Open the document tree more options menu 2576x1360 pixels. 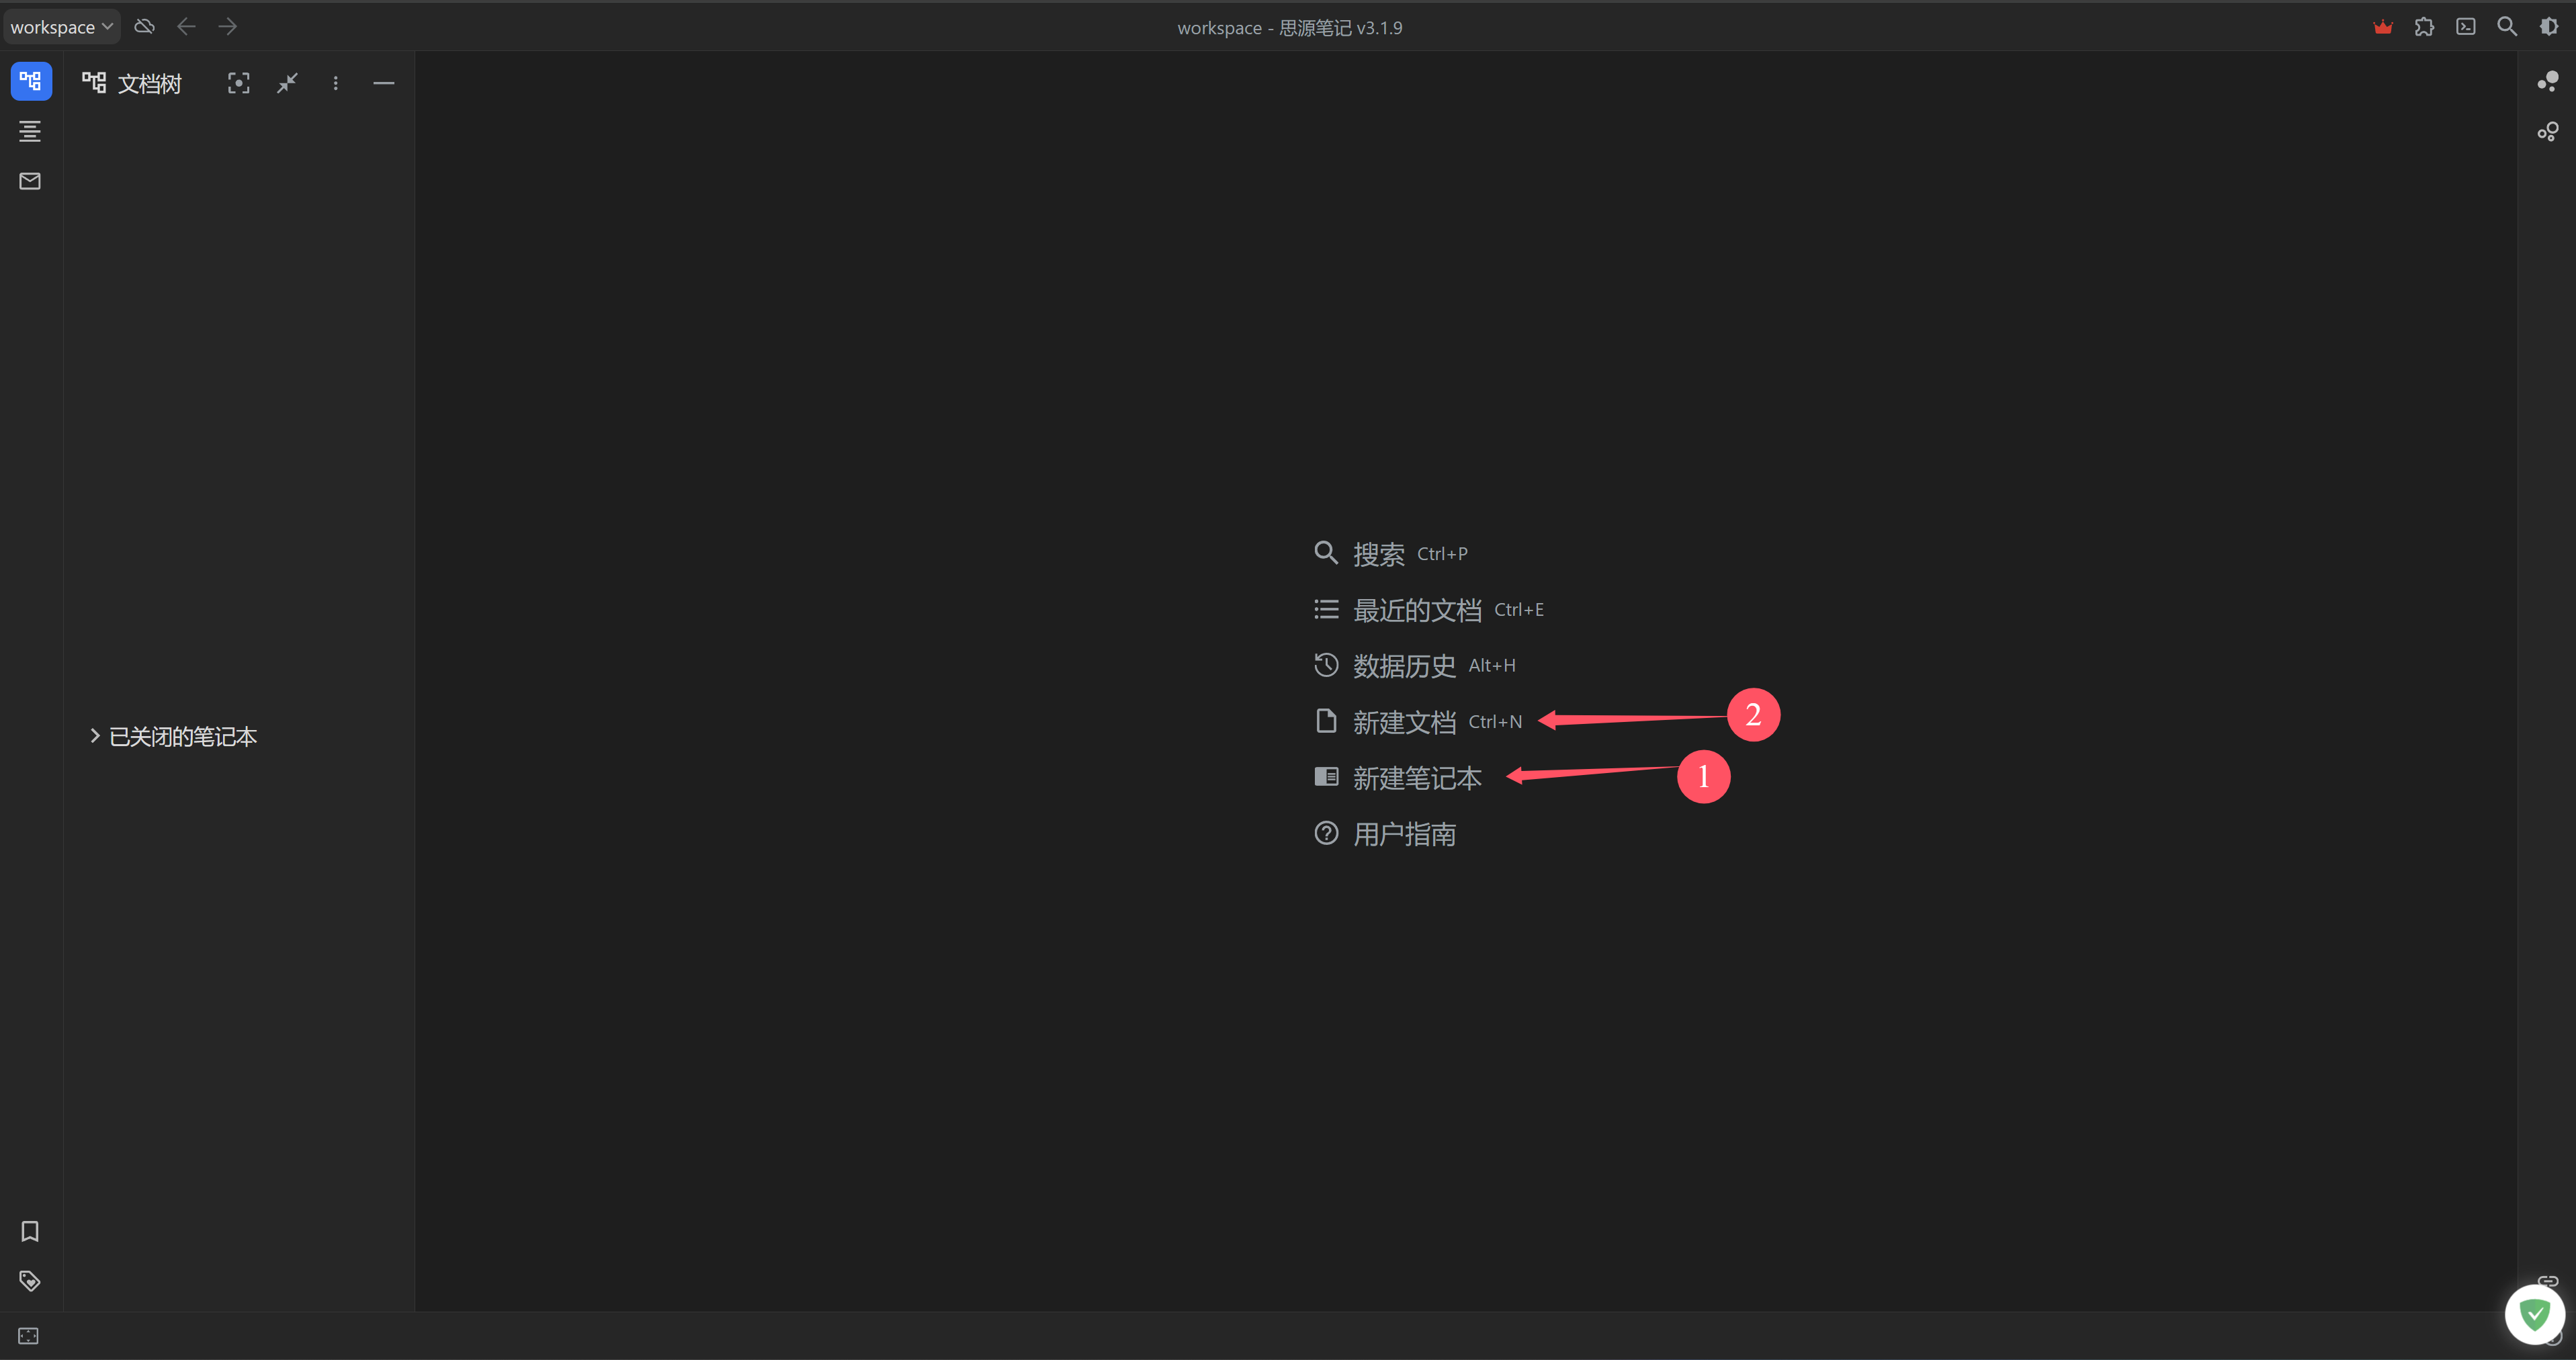(x=336, y=83)
